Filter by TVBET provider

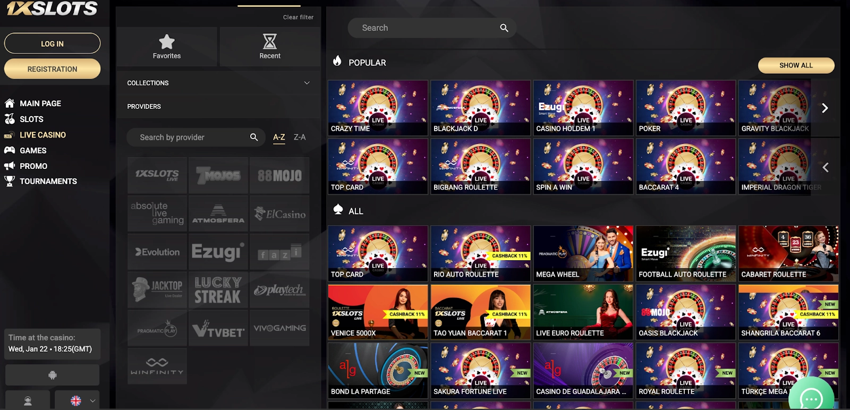(x=218, y=328)
